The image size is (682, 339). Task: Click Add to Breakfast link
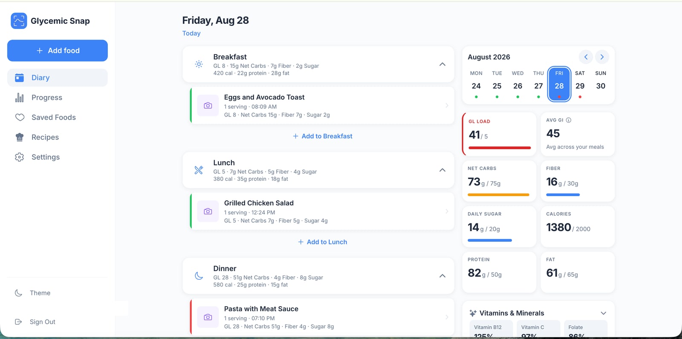point(323,136)
